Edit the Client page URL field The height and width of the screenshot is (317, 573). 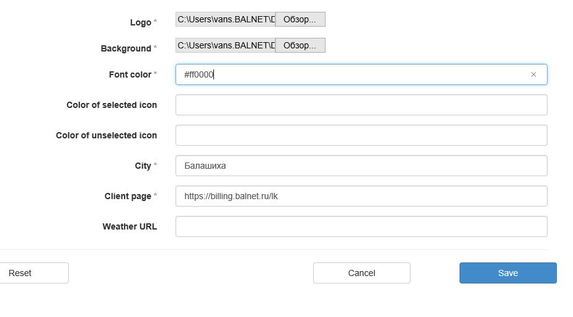point(362,196)
